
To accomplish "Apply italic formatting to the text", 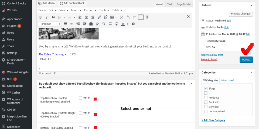I will click(47, 17).
